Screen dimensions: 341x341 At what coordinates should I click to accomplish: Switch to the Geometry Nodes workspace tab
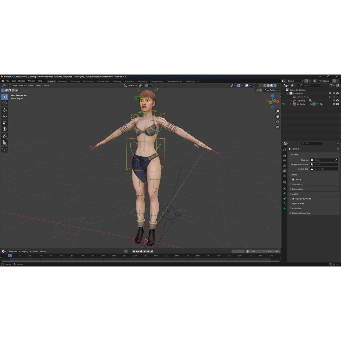[x=174, y=81]
